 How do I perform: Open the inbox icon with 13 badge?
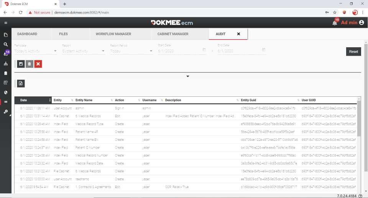(x=6, y=54)
